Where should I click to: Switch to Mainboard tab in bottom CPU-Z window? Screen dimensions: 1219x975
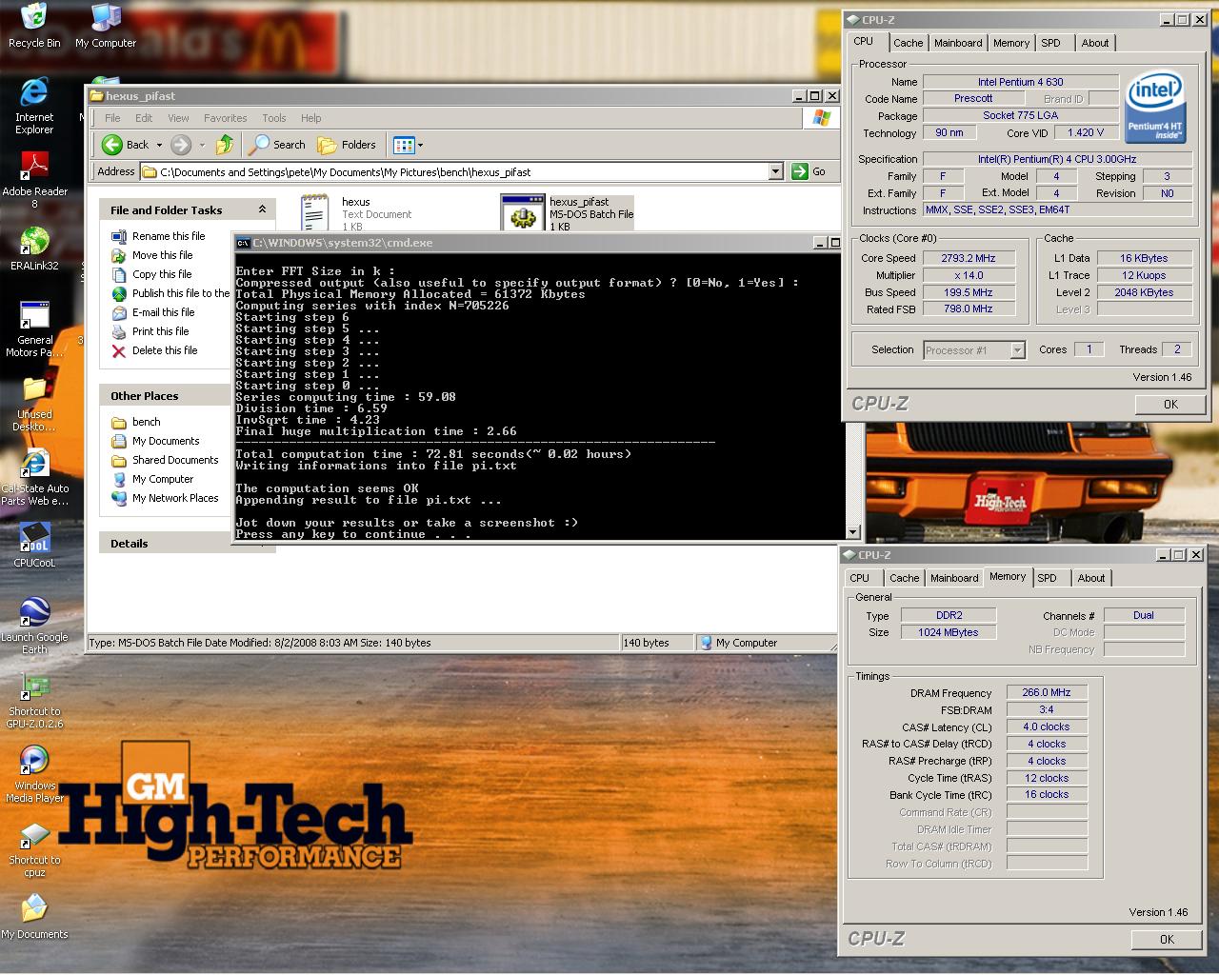point(954,578)
